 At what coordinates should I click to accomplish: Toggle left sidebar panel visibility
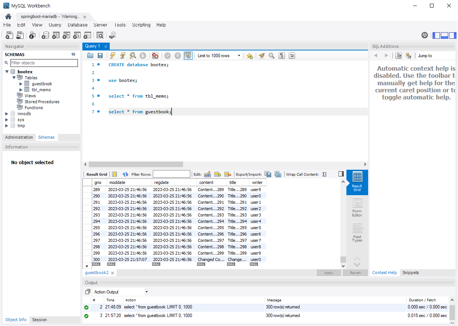tap(436, 36)
